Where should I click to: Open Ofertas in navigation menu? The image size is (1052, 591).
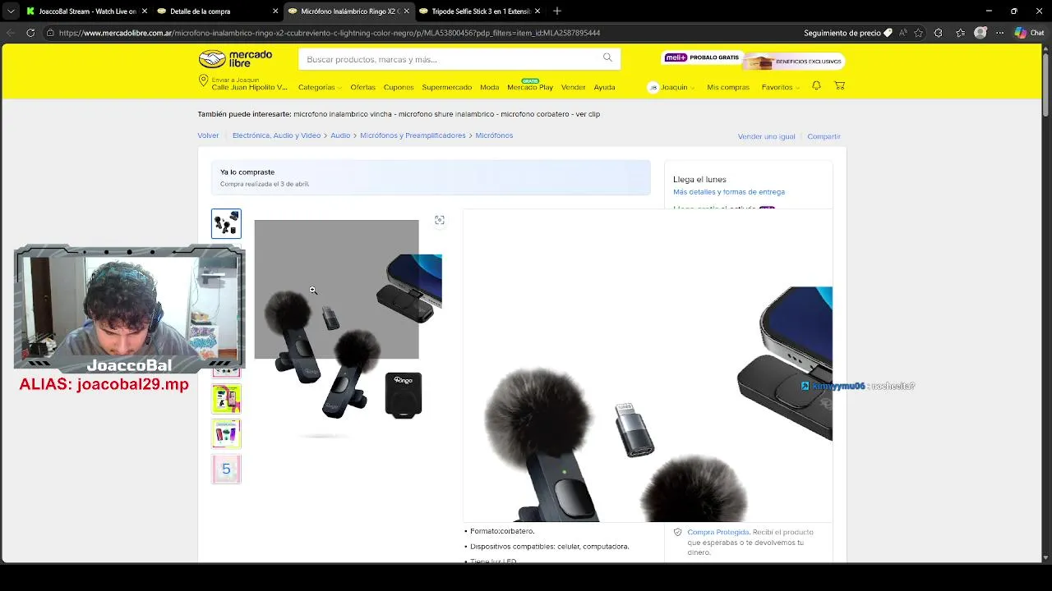click(x=362, y=87)
